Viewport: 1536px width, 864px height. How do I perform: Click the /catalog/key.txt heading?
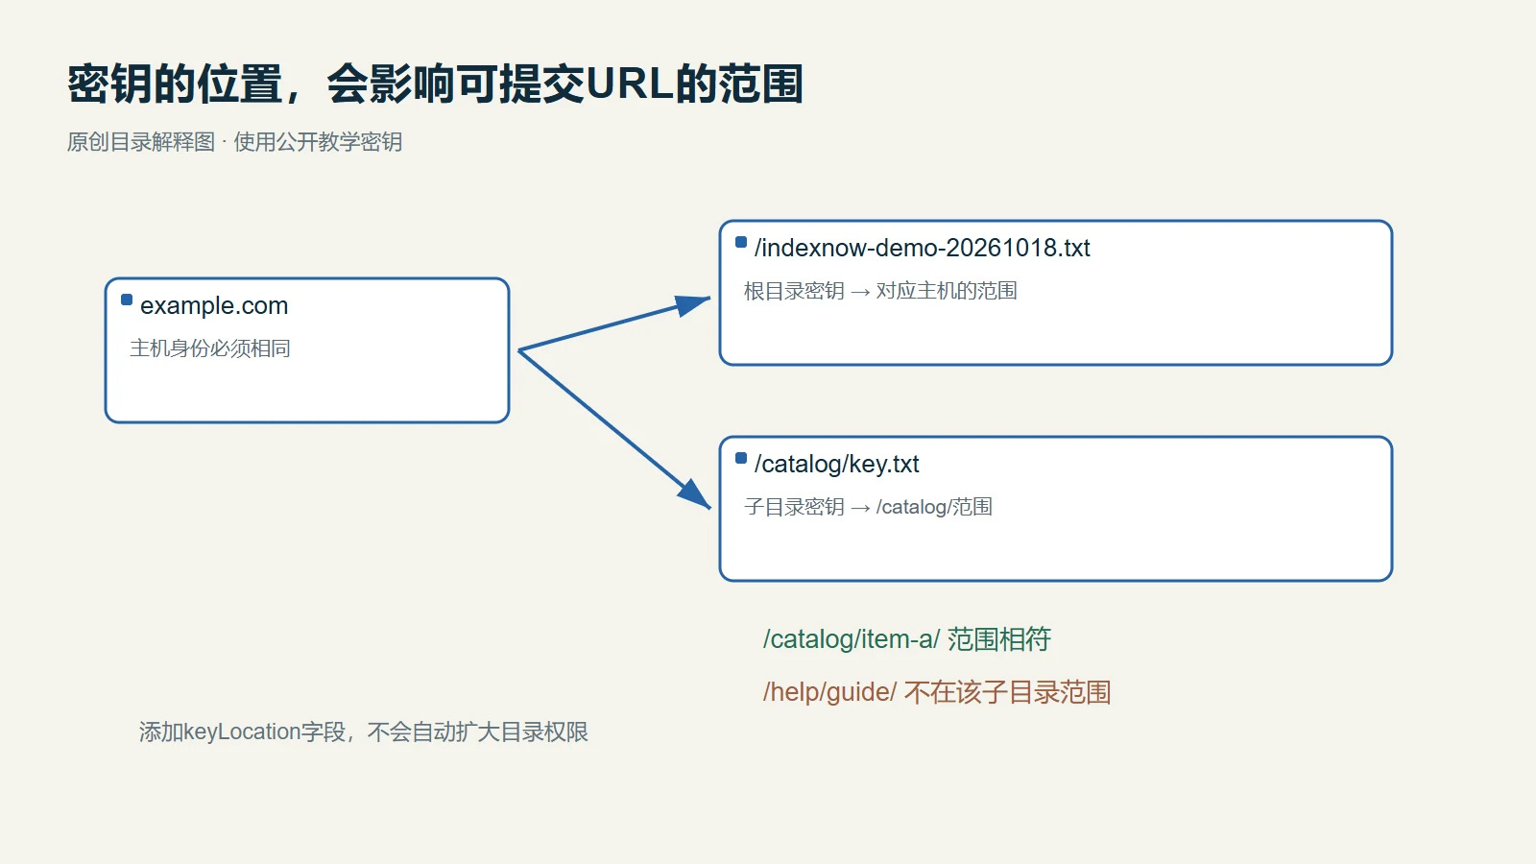point(836,464)
